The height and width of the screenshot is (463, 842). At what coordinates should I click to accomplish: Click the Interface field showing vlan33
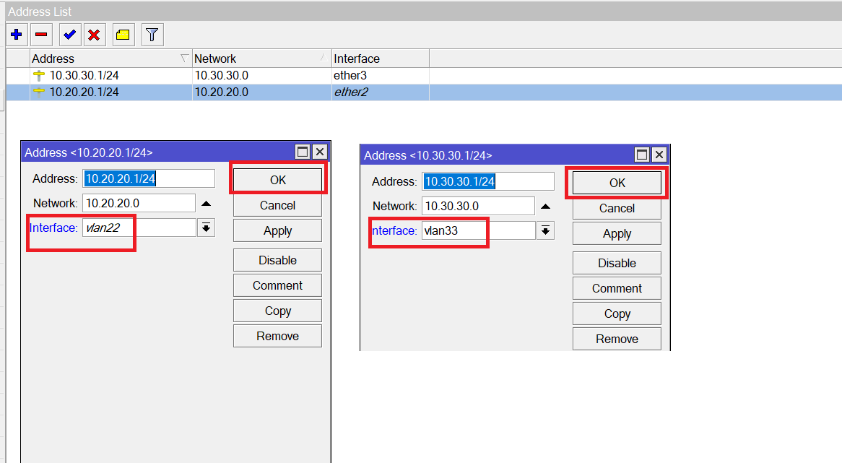[479, 230]
